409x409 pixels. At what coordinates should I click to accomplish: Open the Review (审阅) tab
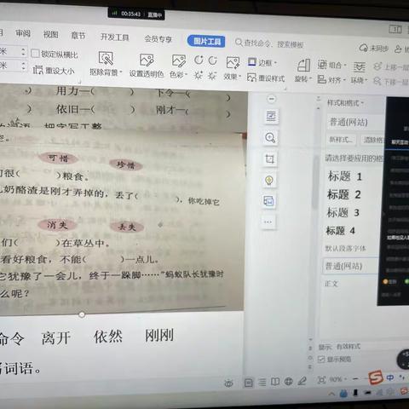pos(23,33)
